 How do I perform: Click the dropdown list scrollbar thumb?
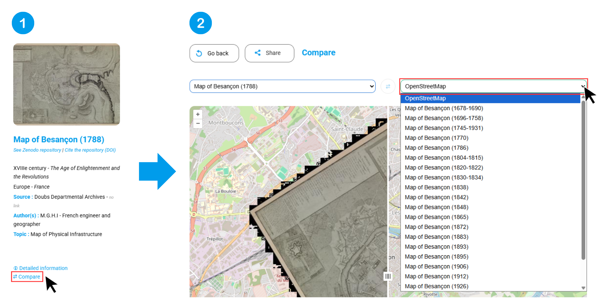coord(583,180)
